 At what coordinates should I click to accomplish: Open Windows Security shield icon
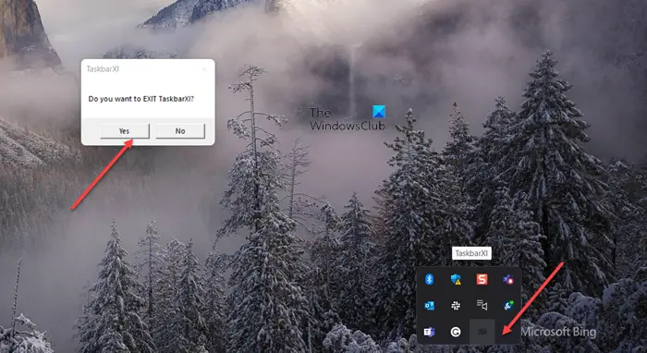(456, 279)
